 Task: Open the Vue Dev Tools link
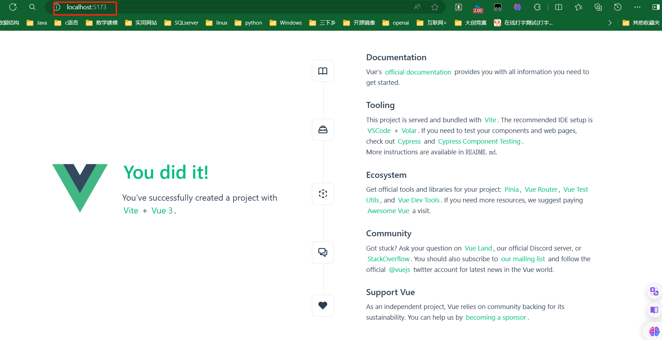click(419, 200)
